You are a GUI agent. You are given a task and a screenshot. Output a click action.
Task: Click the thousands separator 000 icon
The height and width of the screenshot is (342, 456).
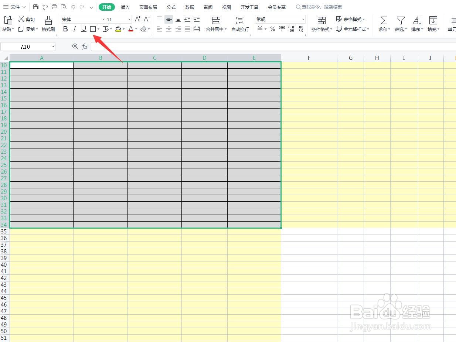point(282,29)
